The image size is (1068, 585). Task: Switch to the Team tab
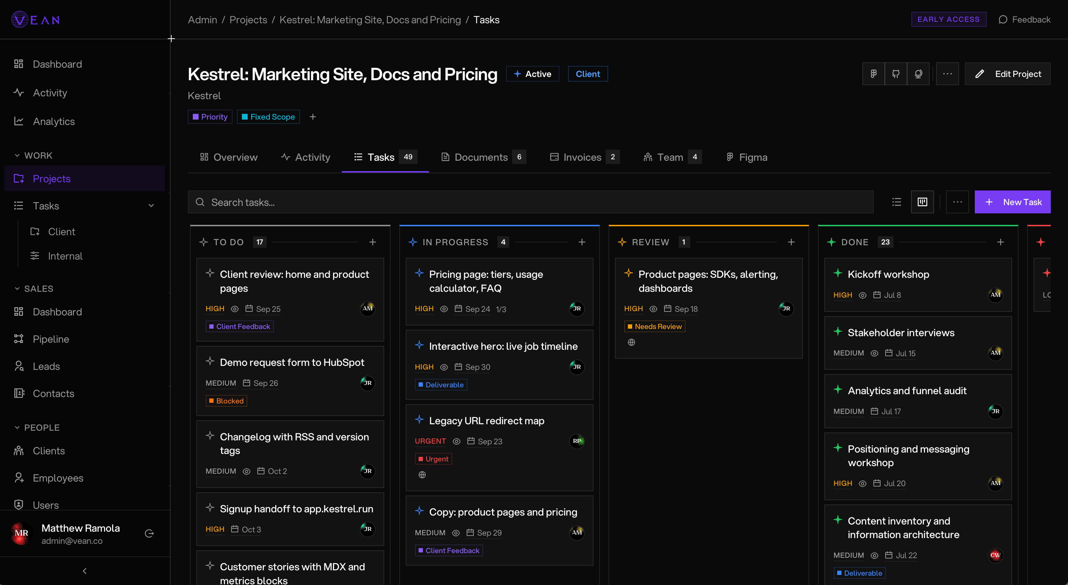click(672, 157)
